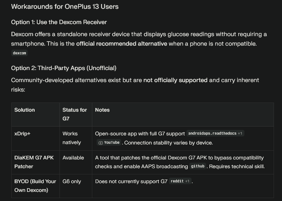Select the DiaKEM G7 APK Patcher cell
This screenshot has width=282, height=201.
[34, 162]
